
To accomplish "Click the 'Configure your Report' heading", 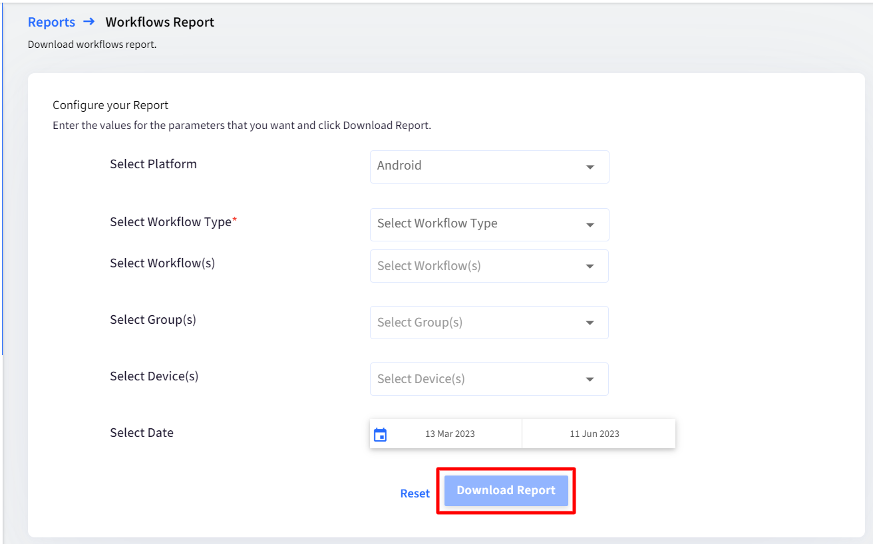I will click(110, 105).
